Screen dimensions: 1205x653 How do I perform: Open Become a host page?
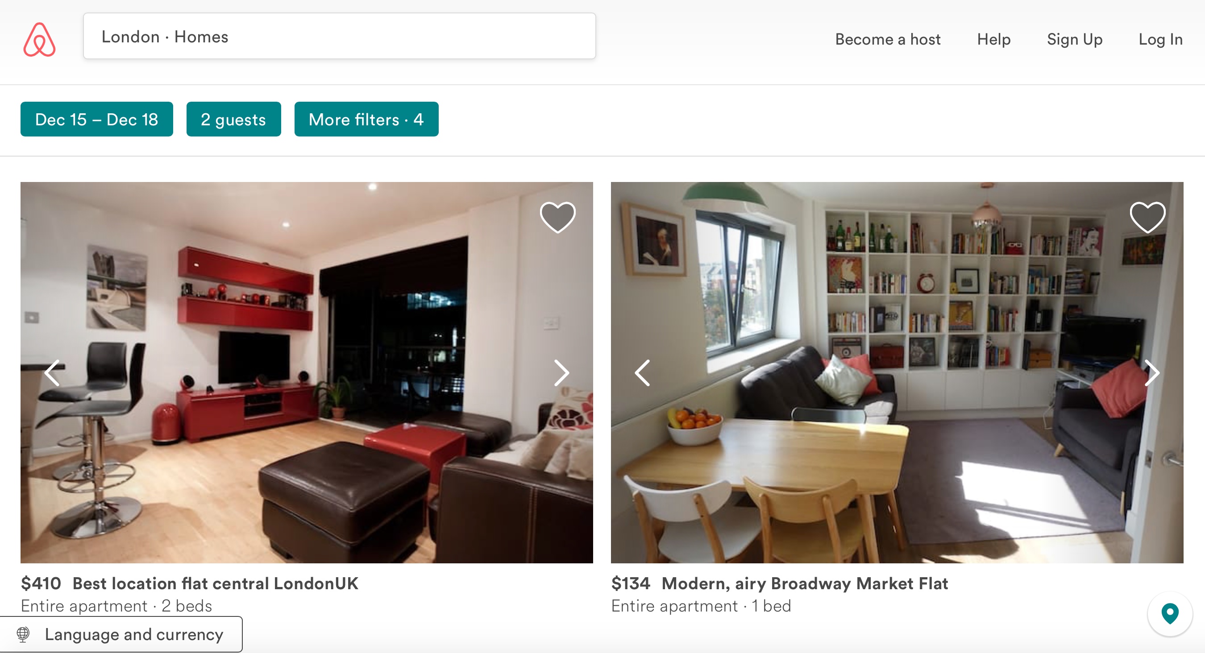tap(888, 39)
